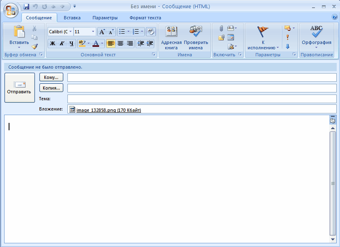Image resolution: width=340 pixels, height=247 pixels.
Task: Click the Check Names icon
Action: 196,32
